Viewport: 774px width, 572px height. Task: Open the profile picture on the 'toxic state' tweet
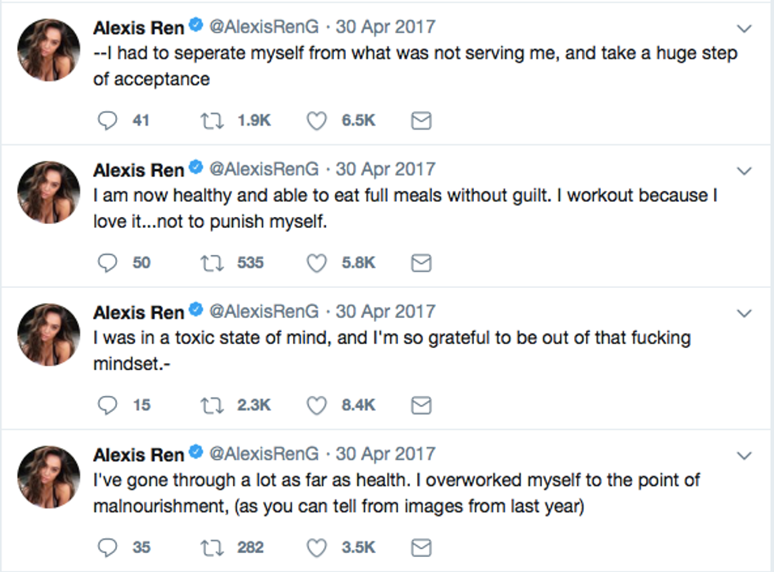click(49, 335)
